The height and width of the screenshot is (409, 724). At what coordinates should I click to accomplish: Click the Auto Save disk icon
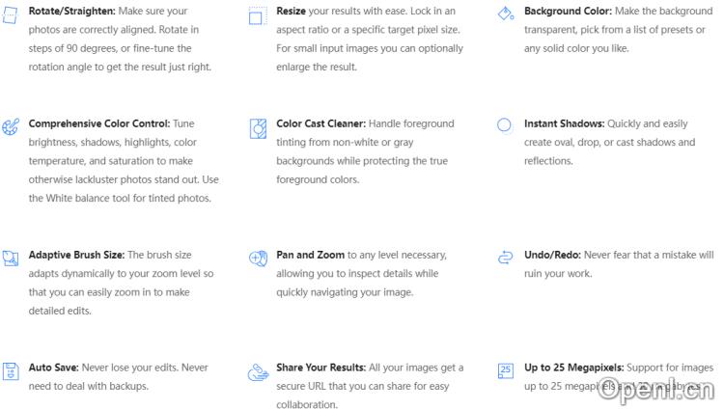[x=11, y=371]
